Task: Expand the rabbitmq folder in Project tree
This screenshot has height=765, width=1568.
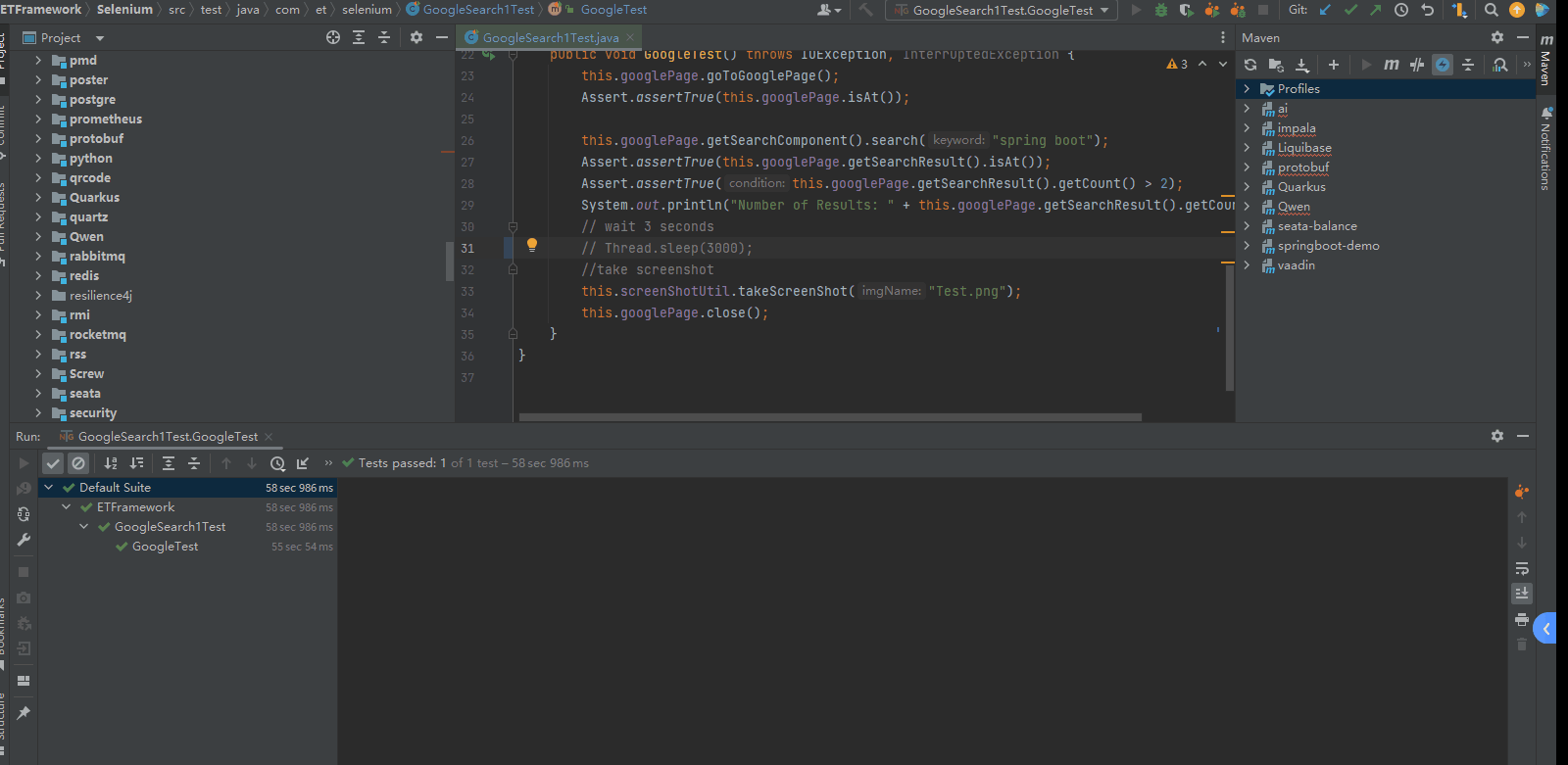Action: [x=38, y=257]
